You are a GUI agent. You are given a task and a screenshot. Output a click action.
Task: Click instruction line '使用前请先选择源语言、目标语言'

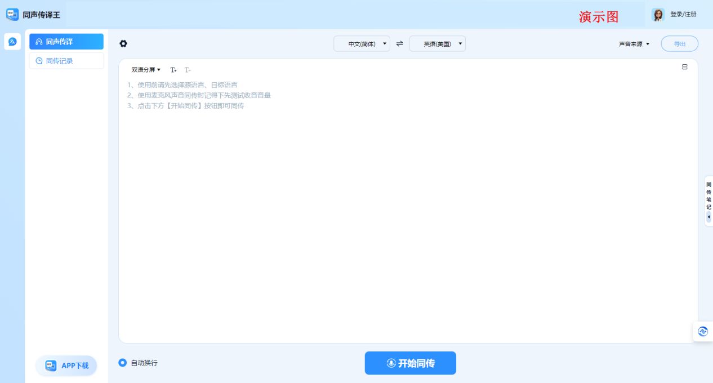pyautogui.click(x=182, y=85)
